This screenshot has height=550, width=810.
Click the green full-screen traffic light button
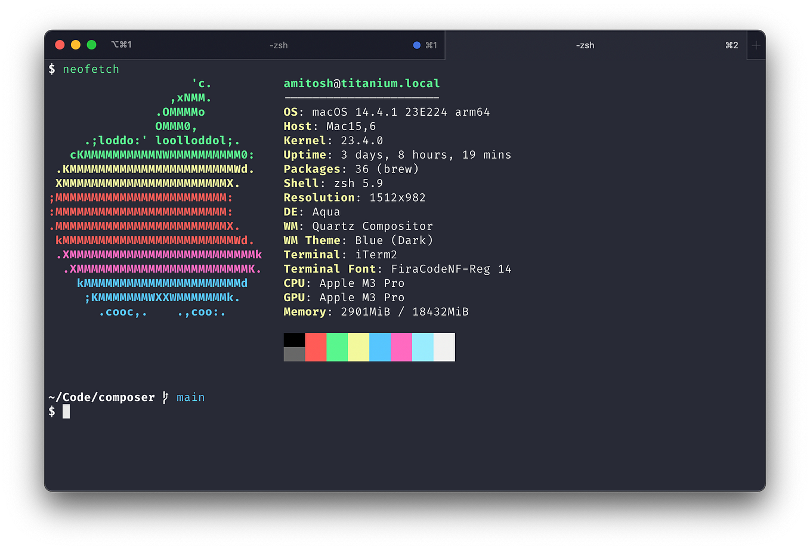pyautogui.click(x=91, y=44)
